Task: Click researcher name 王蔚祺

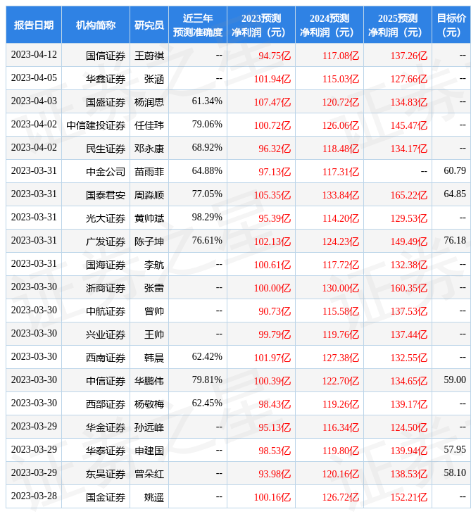Action: (149, 55)
